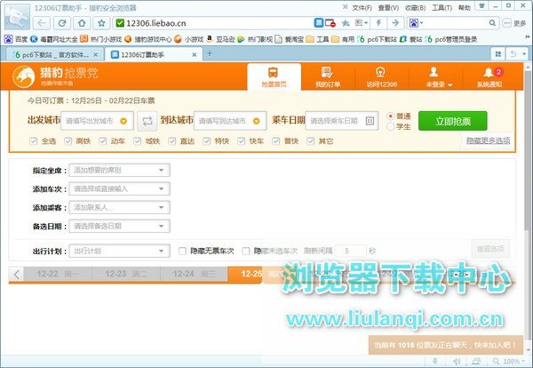Screen dimensions: 533x368
Task: Go to the browser home page icon
Action: (82, 23)
